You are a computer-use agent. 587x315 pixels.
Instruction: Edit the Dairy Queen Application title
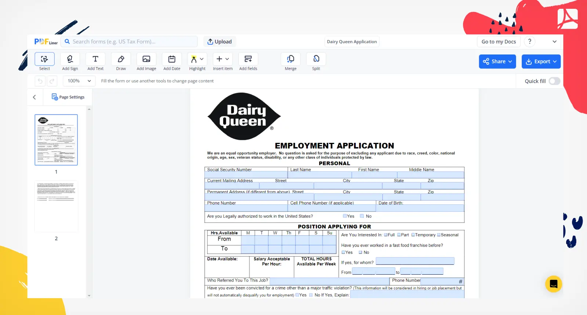pos(352,42)
